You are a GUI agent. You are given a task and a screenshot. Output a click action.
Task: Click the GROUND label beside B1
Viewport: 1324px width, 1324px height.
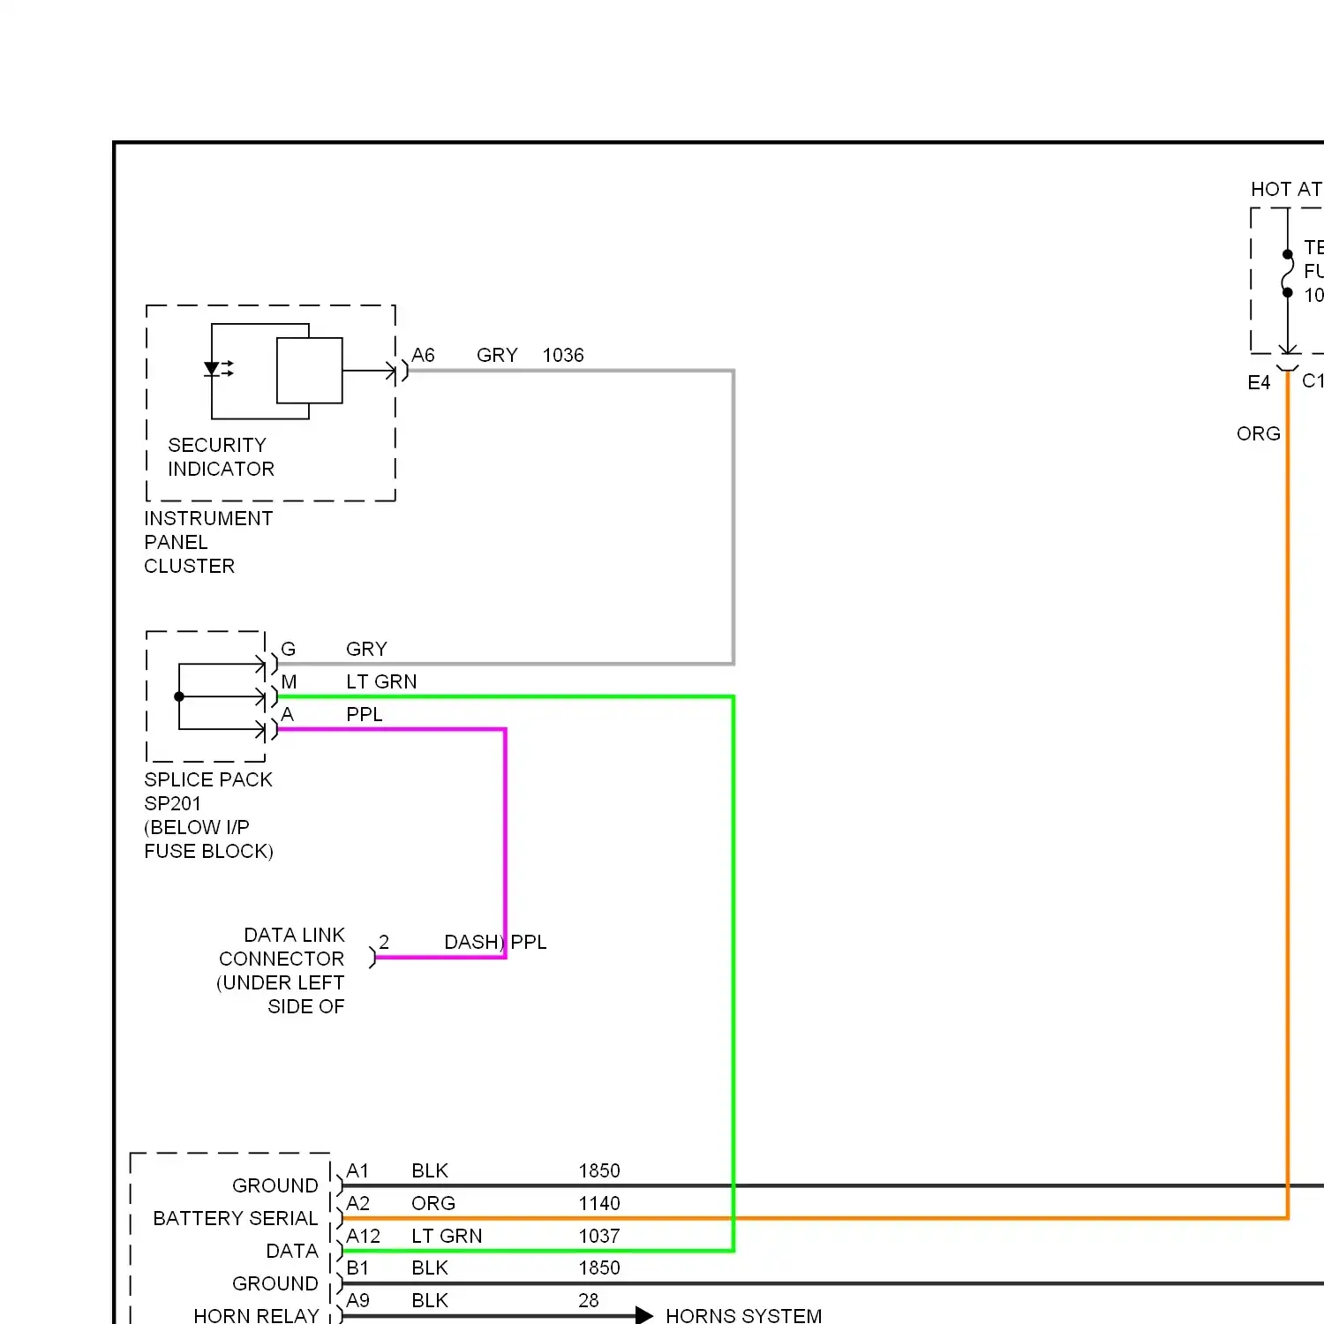tap(275, 1283)
